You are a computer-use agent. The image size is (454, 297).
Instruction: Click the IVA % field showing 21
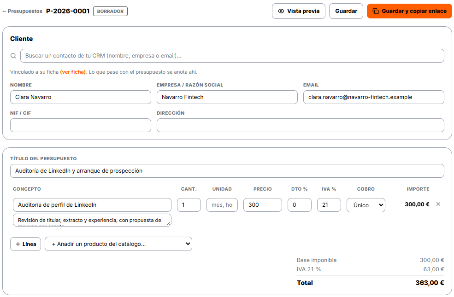point(329,205)
